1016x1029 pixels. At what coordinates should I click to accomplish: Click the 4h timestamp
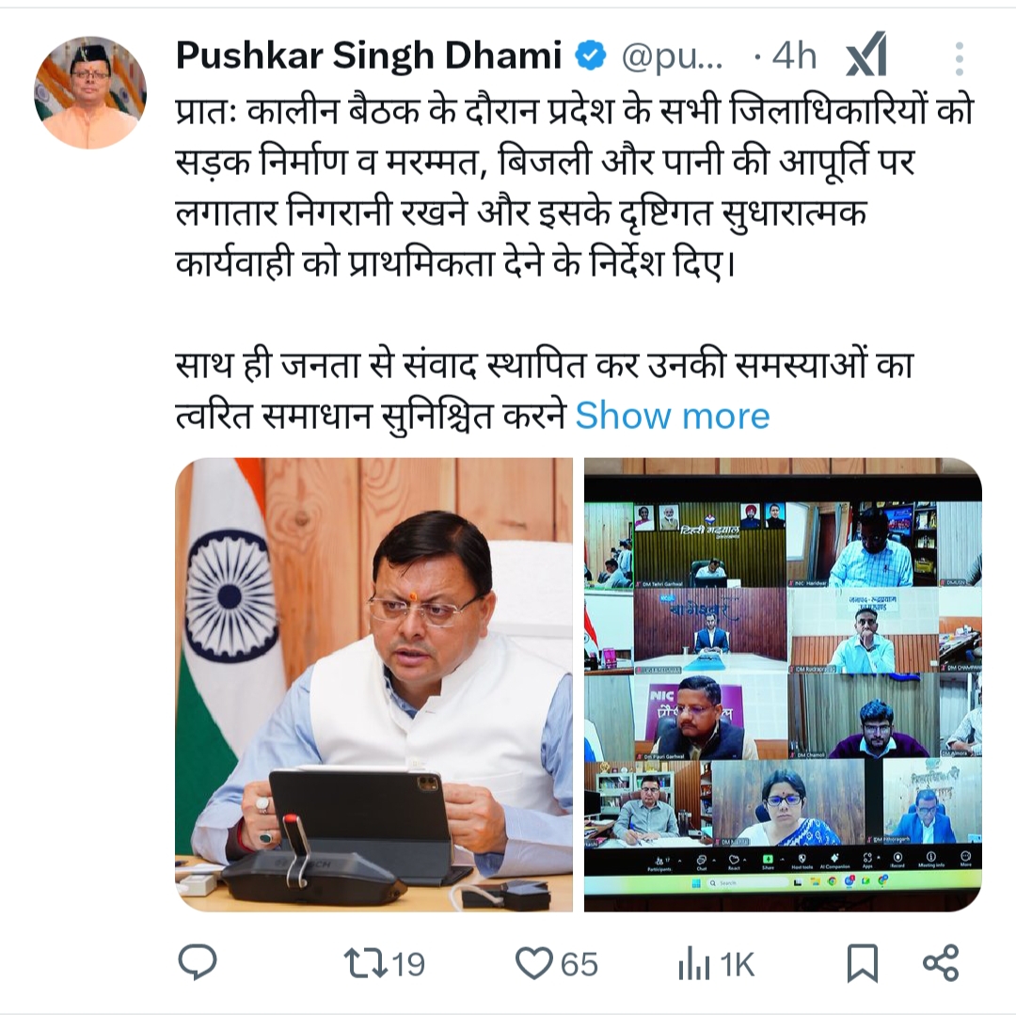(x=794, y=55)
